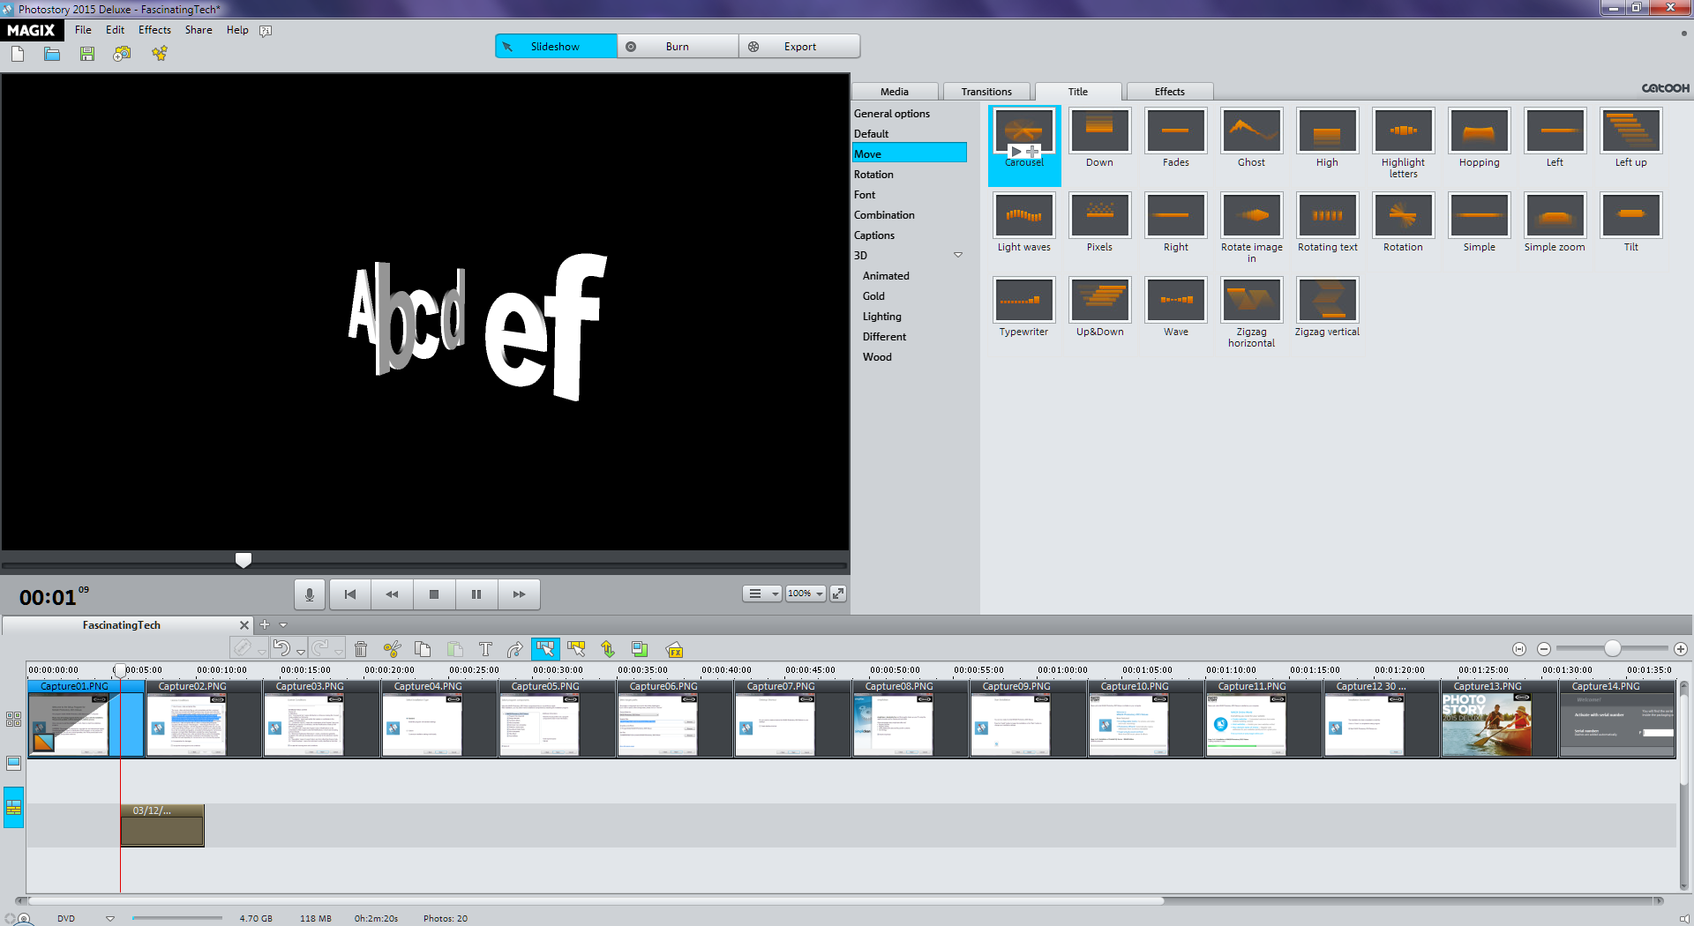1694x926 pixels.
Task: Switch to the yellow multi-object mouse mode
Action: point(576,649)
